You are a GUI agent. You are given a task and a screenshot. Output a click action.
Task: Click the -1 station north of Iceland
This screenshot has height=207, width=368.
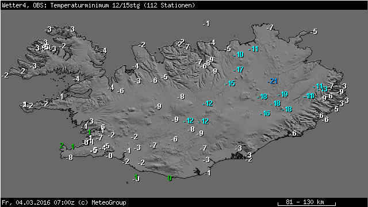[206, 24]
